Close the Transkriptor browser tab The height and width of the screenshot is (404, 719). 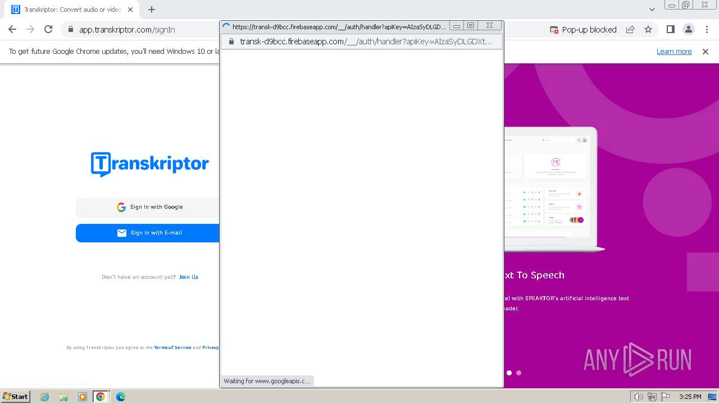click(131, 10)
